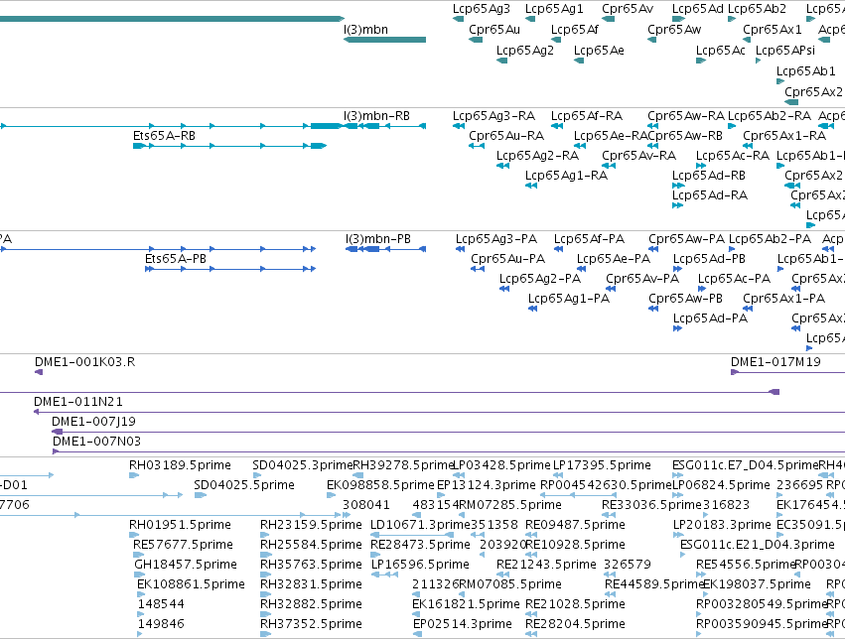Screen dimensions: 845x639
Task: Click the DME1-011N21 clone label
Action: pos(78,402)
